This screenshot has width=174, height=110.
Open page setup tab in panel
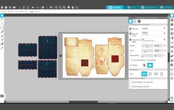[130, 21]
